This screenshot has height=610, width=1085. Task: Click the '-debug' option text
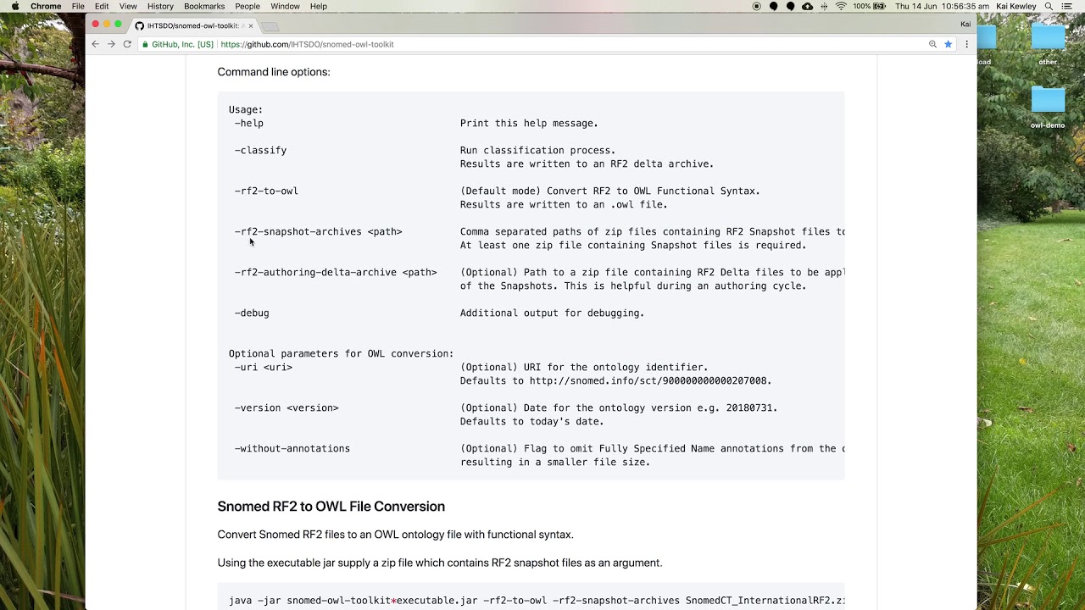point(252,313)
